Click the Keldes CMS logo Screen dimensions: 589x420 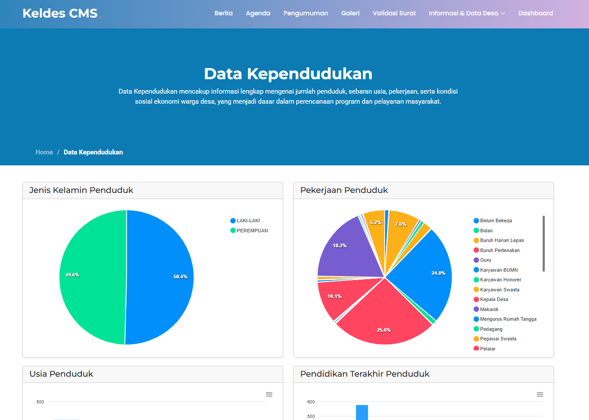click(61, 13)
